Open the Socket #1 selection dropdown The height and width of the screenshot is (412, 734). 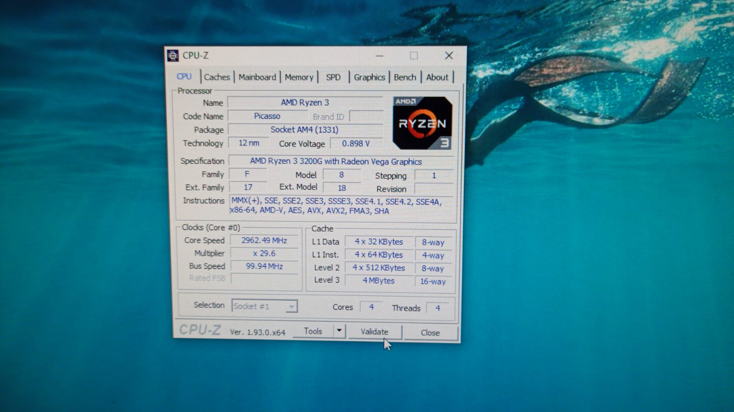[x=264, y=306]
